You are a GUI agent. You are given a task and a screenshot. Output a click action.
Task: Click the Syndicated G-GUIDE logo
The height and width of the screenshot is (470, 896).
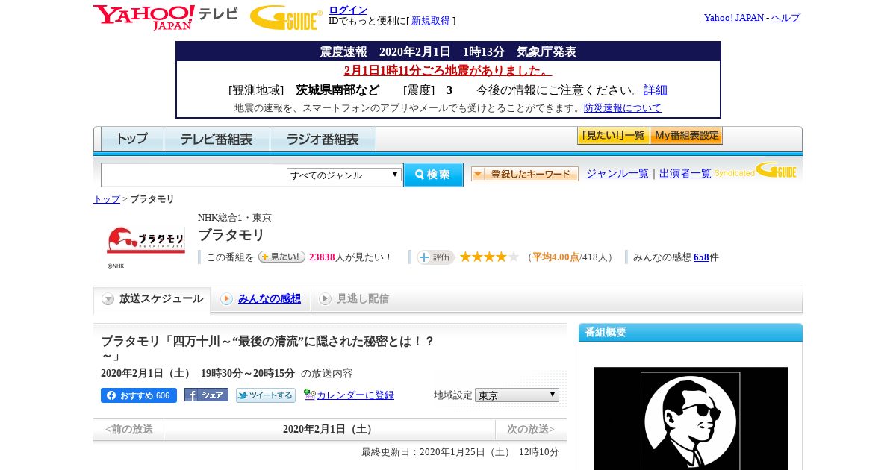[x=756, y=171]
